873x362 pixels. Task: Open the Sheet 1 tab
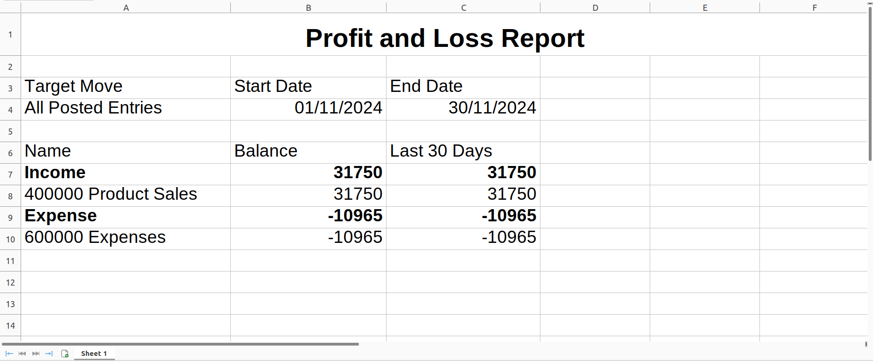[x=94, y=354]
